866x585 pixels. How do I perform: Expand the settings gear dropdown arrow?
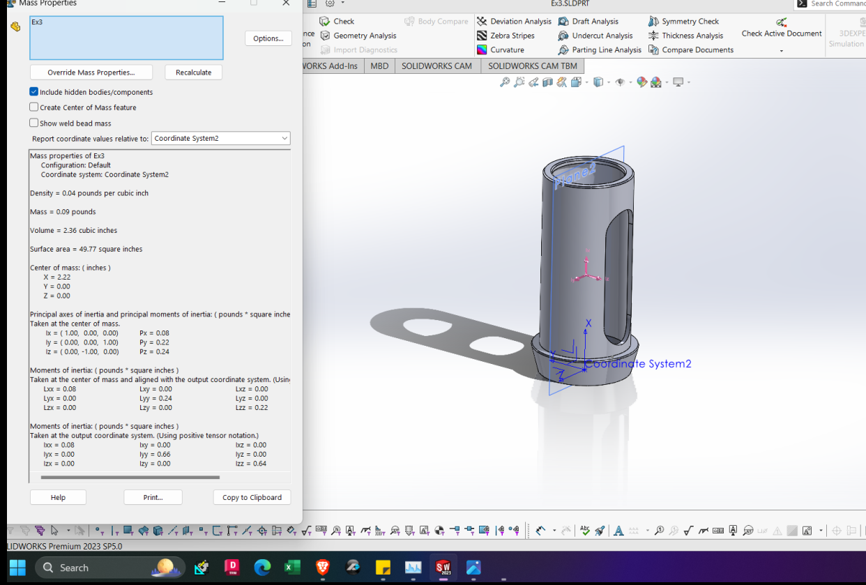342,3
